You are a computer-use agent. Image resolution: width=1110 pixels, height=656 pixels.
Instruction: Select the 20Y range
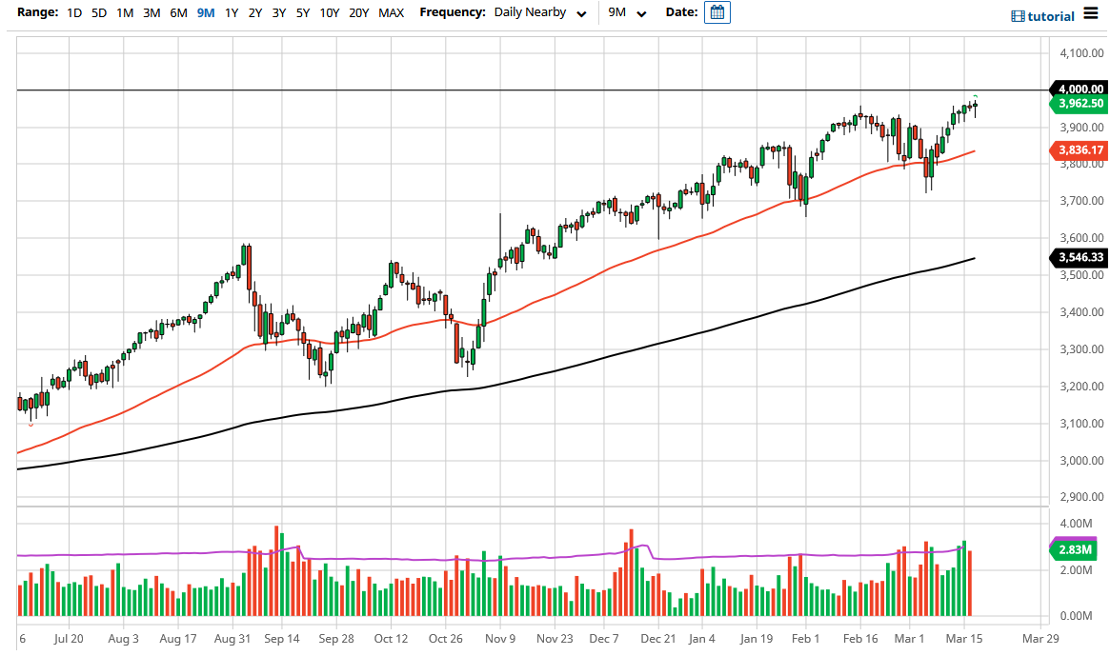[359, 13]
